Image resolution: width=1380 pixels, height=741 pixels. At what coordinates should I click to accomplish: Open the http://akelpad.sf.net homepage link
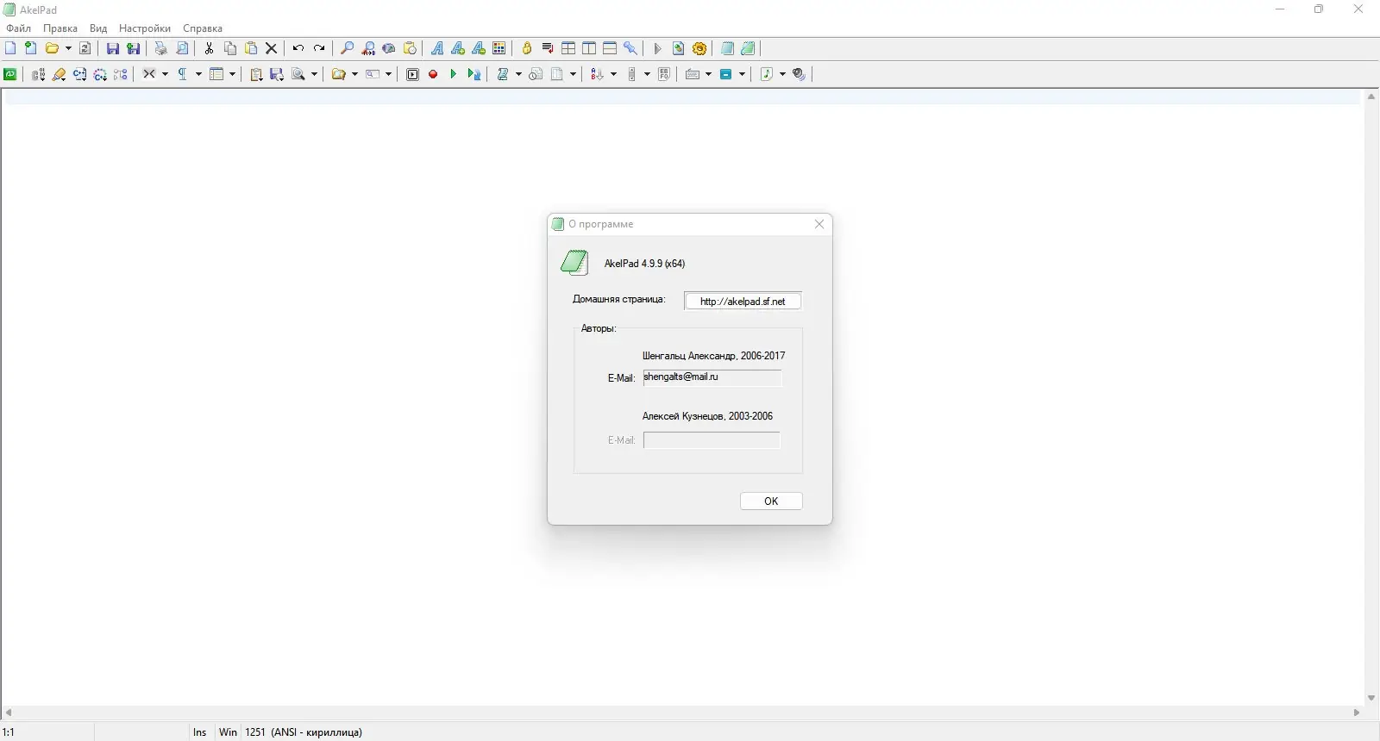743,302
